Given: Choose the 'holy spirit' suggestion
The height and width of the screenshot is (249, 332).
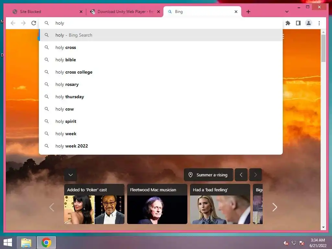Looking at the screenshot, I should pos(161,121).
